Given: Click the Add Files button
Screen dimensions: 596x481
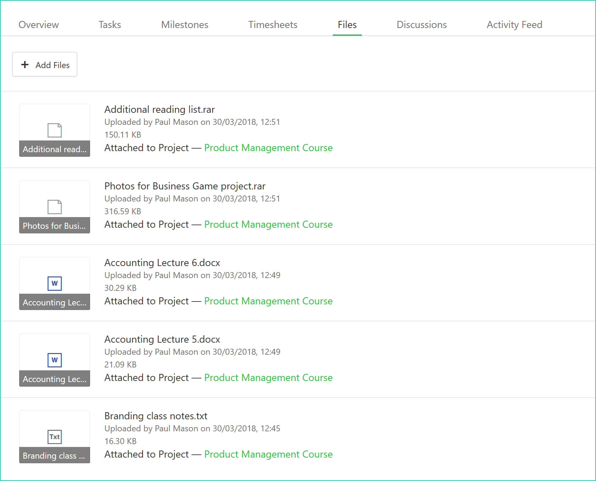Looking at the screenshot, I should (x=44, y=64).
